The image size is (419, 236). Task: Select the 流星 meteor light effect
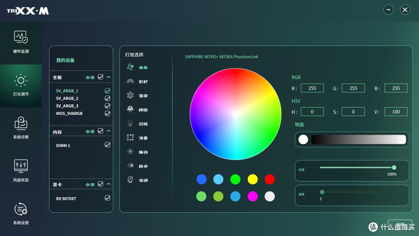pos(137,138)
